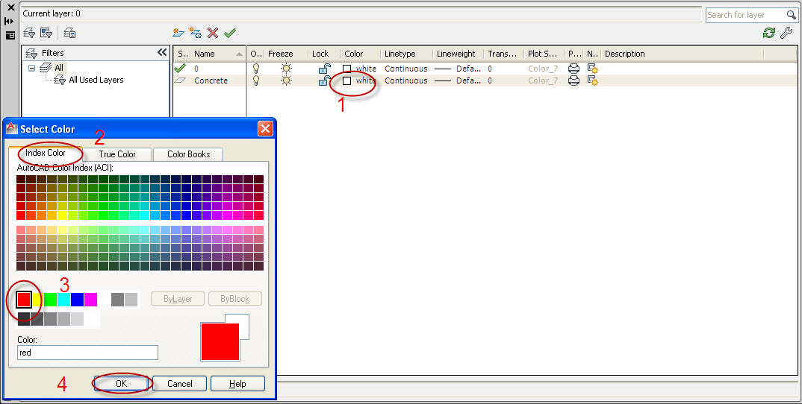
Task: Click the ByBlock button
Action: 234,299
